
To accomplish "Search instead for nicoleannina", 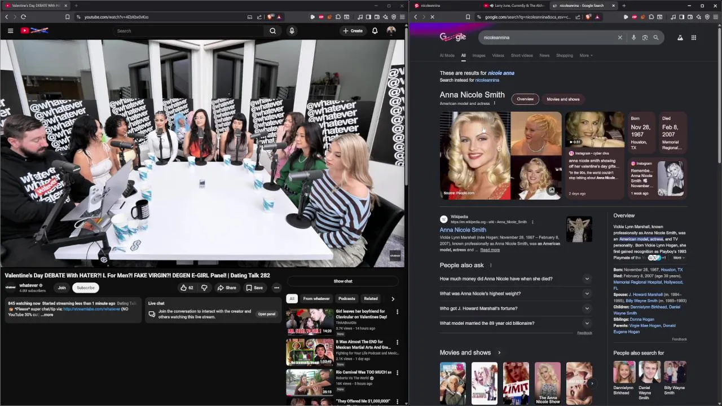I will (x=487, y=80).
